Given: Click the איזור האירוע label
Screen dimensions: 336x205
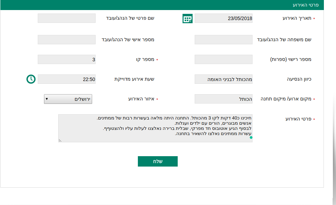Looking at the screenshot, I should pos(141,99).
